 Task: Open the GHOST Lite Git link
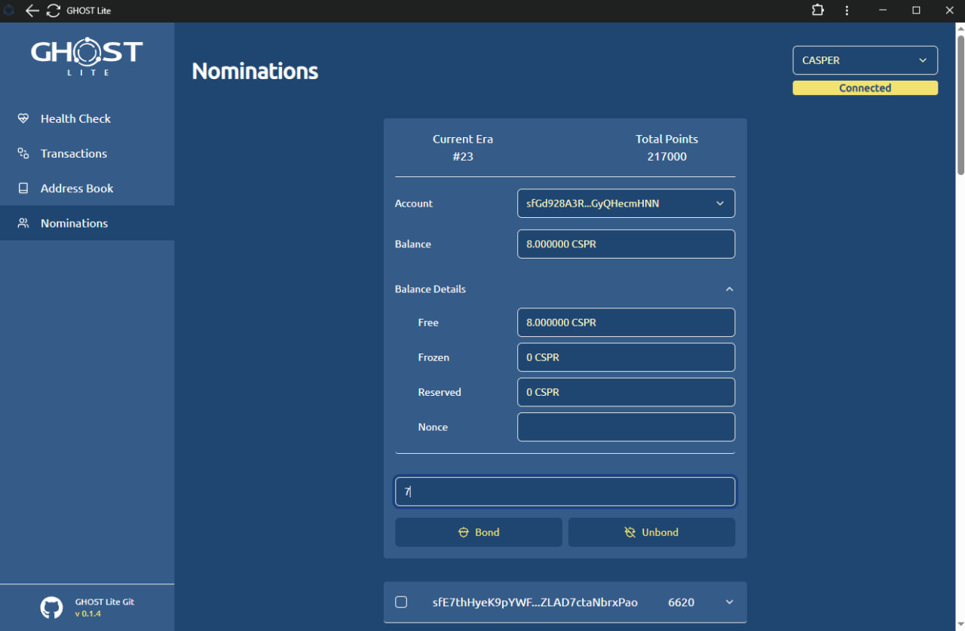105,602
